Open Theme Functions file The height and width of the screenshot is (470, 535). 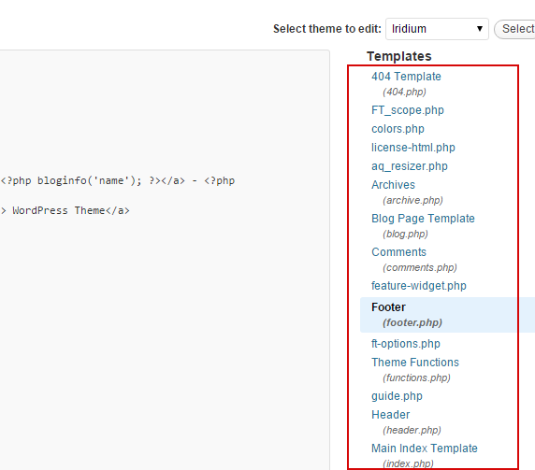(x=415, y=363)
